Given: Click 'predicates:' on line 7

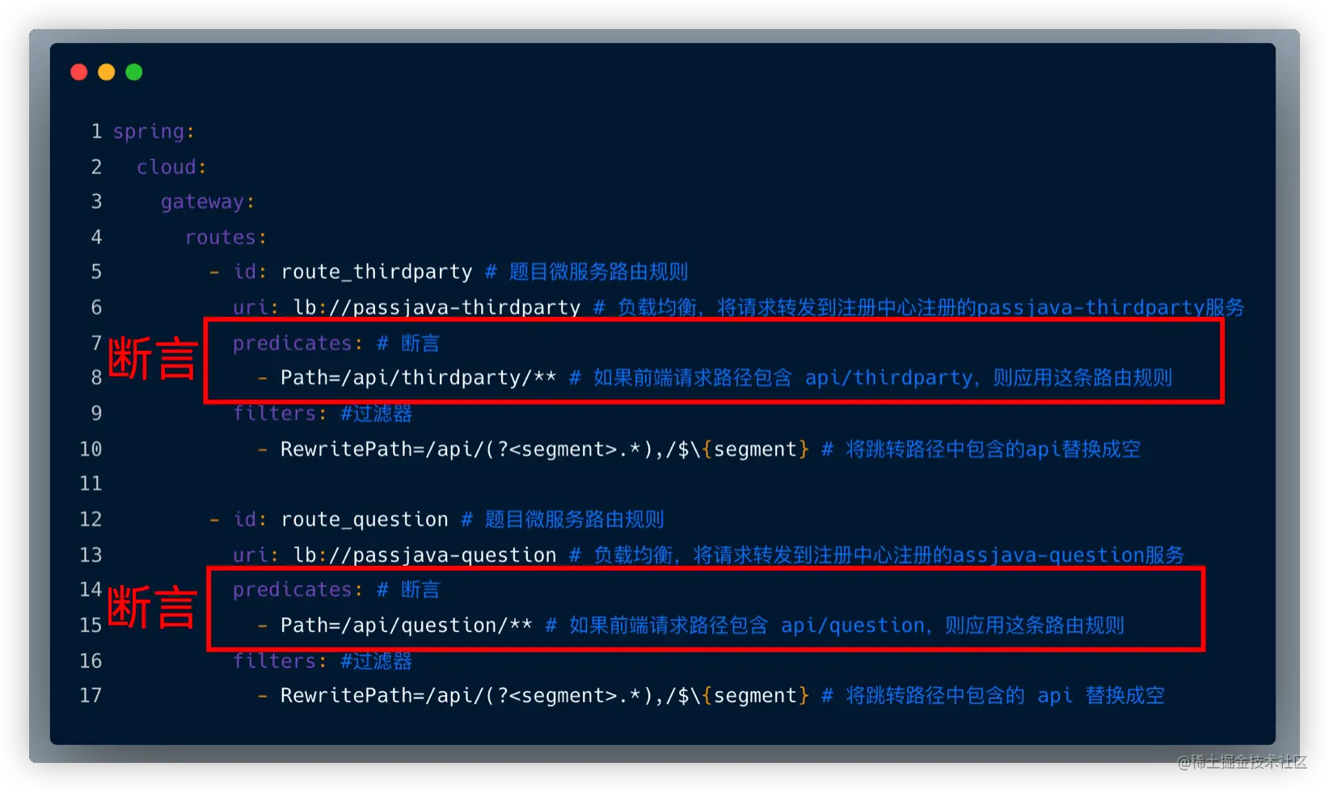Looking at the screenshot, I should pyautogui.click(x=297, y=343).
